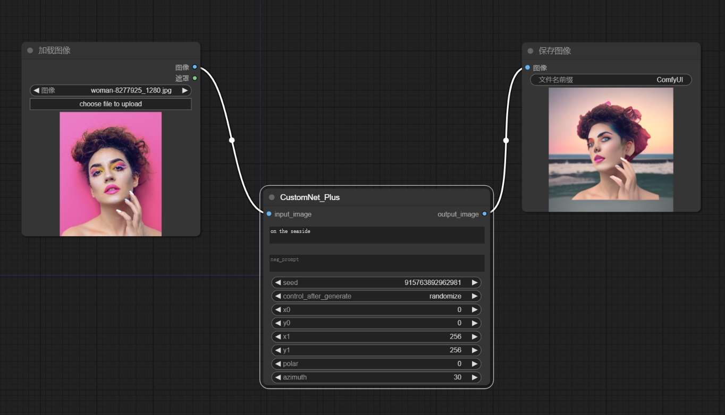Click the 图像 output port on 加载图像
The width and height of the screenshot is (725, 415).
(x=195, y=67)
